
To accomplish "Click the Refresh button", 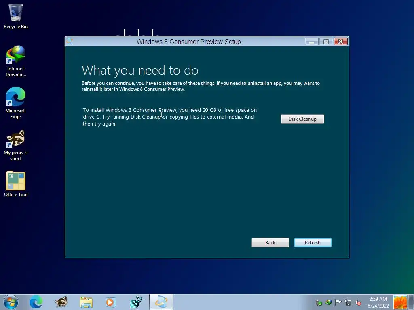I will 313,243.
